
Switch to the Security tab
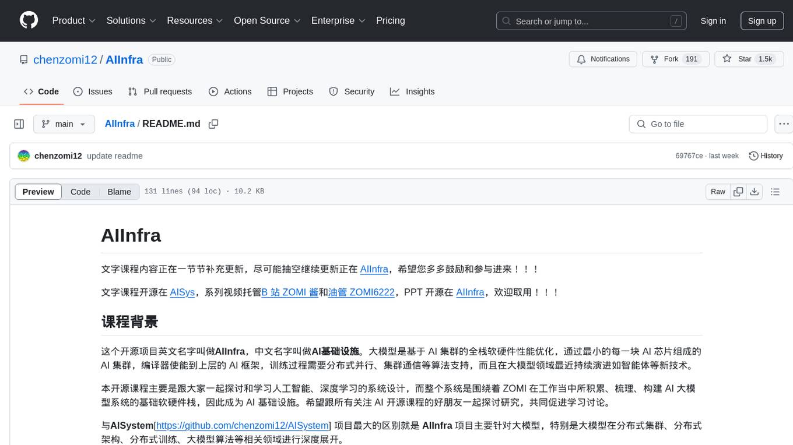pyautogui.click(x=352, y=91)
